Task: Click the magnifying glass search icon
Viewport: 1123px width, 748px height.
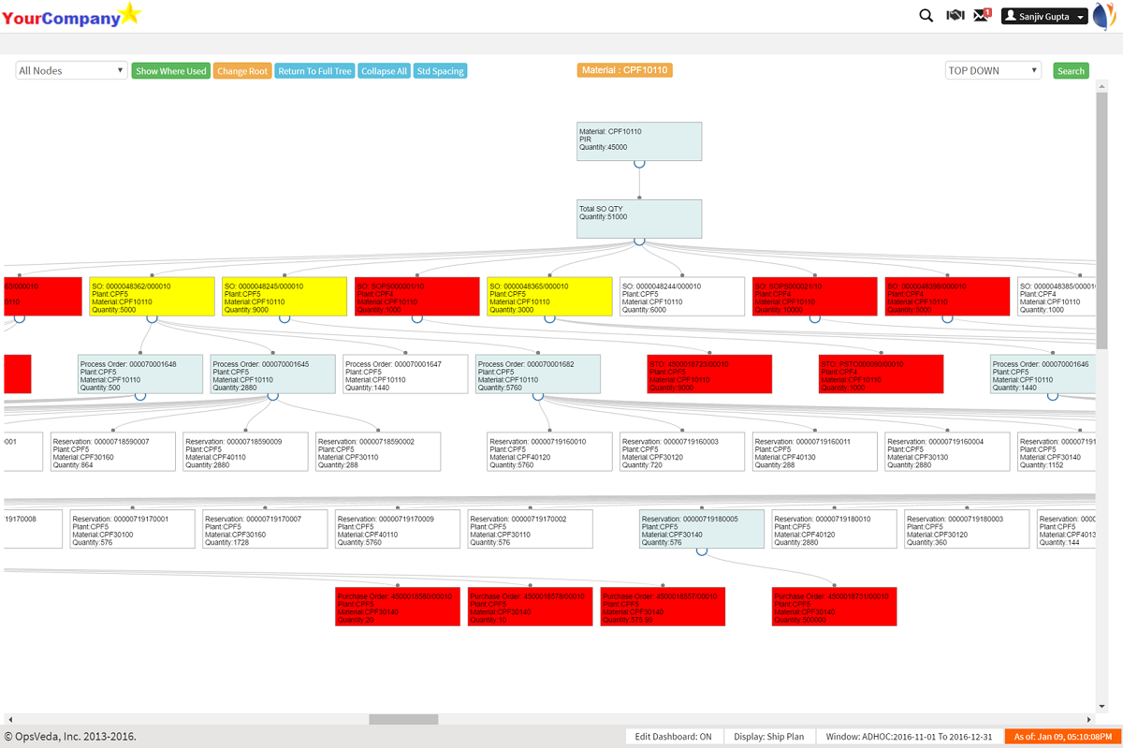Action: tap(926, 16)
